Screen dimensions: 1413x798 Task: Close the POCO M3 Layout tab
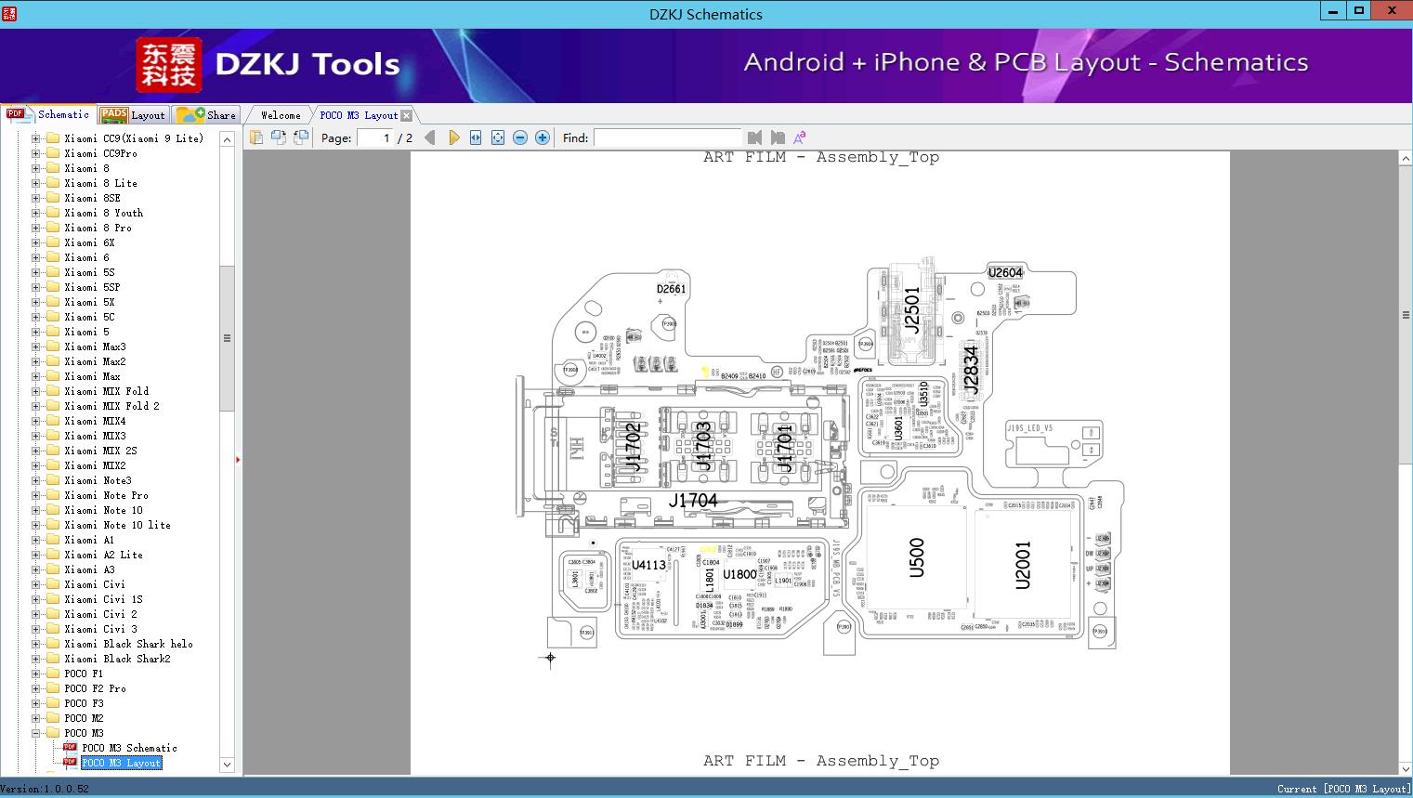[x=406, y=116]
